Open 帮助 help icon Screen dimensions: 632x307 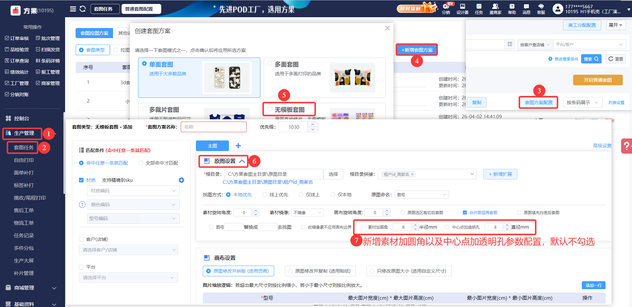click(512, 9)
